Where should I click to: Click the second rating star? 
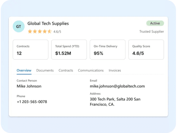(35, 31)
